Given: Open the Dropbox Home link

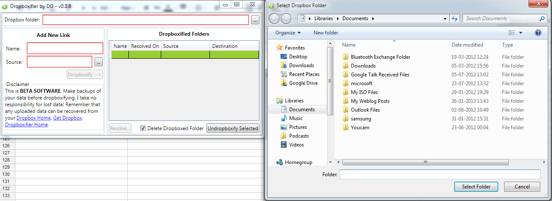Looking at the screenshot, I should point(34,118).
